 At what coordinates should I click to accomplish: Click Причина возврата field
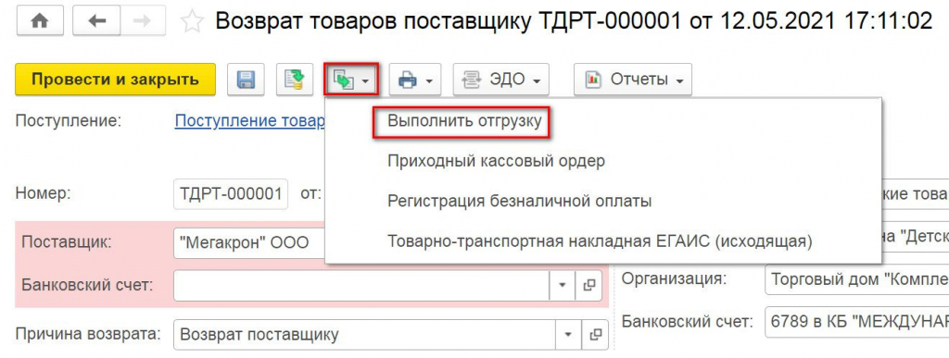(x=365, y=334)
